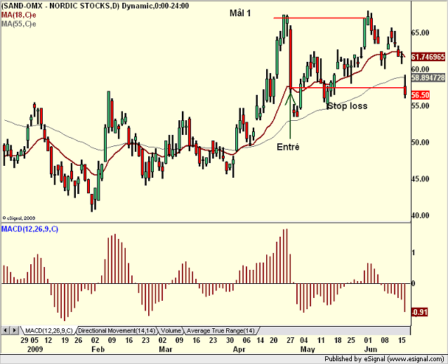Select the Mål 1 annotation label
Screen dimensions: 448x364
[x=240, y=13]
